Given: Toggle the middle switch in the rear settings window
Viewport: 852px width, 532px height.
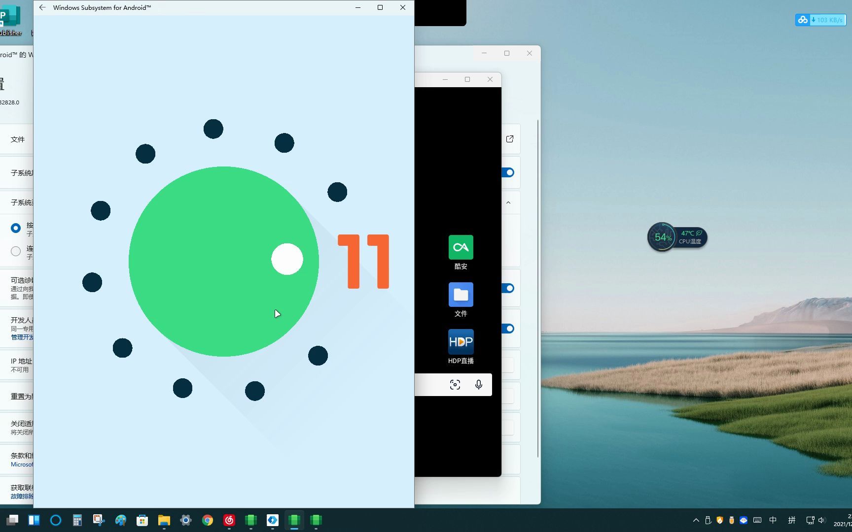Looking at the screenshot, I should coord(508,288).
